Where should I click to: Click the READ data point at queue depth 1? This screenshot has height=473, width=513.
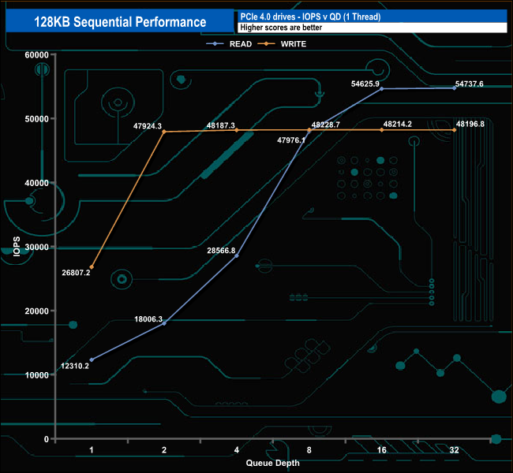pos(92,360)
